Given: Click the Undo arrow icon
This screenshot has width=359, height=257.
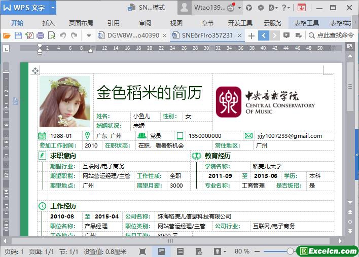Looking at the screenshot, I should [63, 35].
